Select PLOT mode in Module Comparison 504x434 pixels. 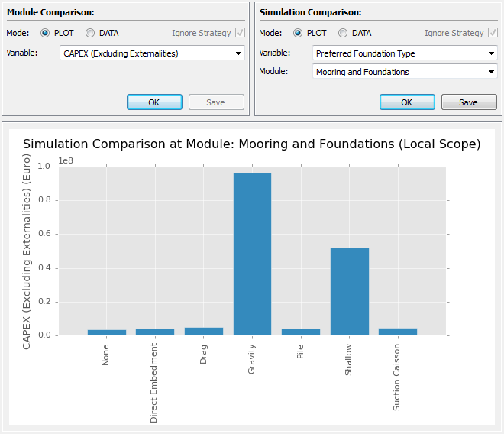[x=45, y=33]
